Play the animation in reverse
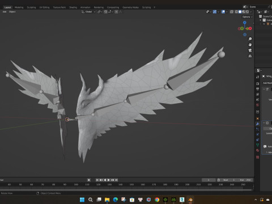Image resolution: width=272 pixels, height=204 pixels. [105, 180]
